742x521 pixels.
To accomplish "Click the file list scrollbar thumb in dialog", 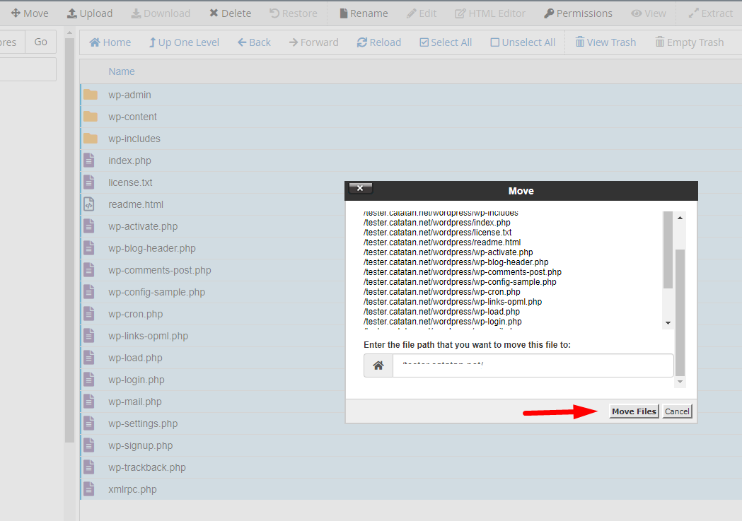I will (668, 250).
